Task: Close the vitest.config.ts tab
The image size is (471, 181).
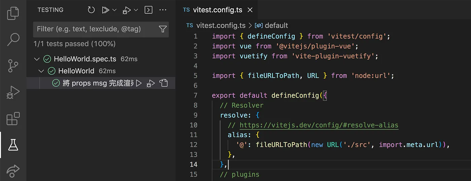Action: pos(250,10)
